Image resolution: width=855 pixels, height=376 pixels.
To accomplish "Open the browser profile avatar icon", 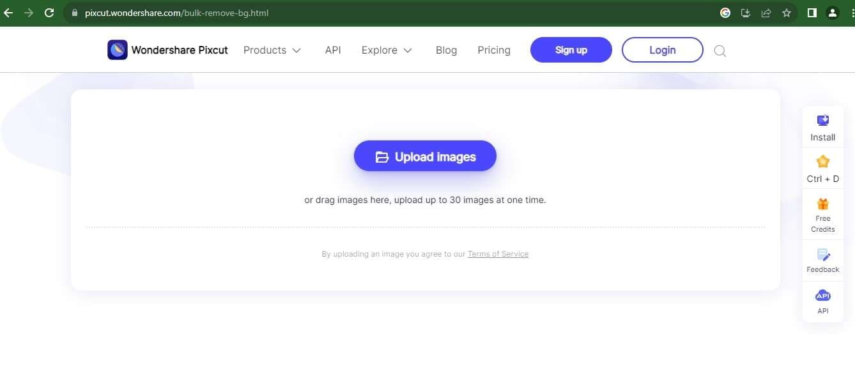I will tap(832, 13).
